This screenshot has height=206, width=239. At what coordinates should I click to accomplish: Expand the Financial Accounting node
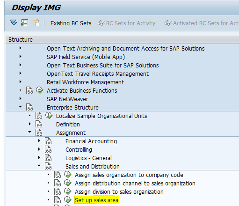tap(39, 141)
